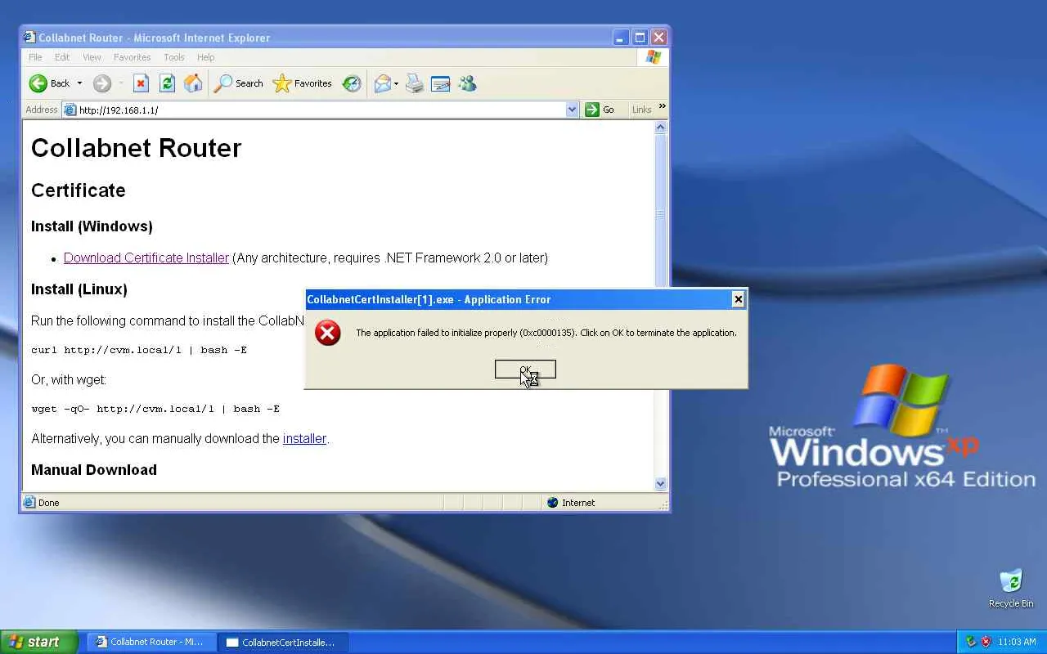Click the curl http://cvm.local/l command text
The width and height of the screenshot is (1047, 654).
click(x=139, y=350)
